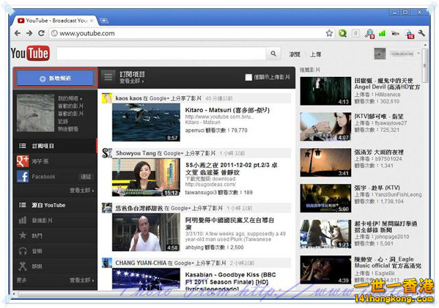Open the wrench settings menu
439x308 pixels.
[x=422, y=34]
